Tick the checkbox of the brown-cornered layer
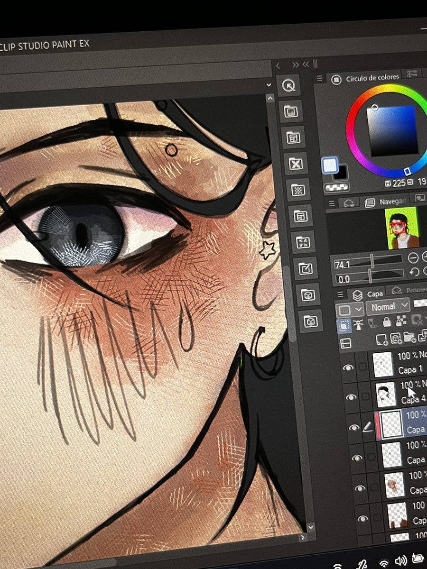The image size is (427, 569). [x=377, y=516]
